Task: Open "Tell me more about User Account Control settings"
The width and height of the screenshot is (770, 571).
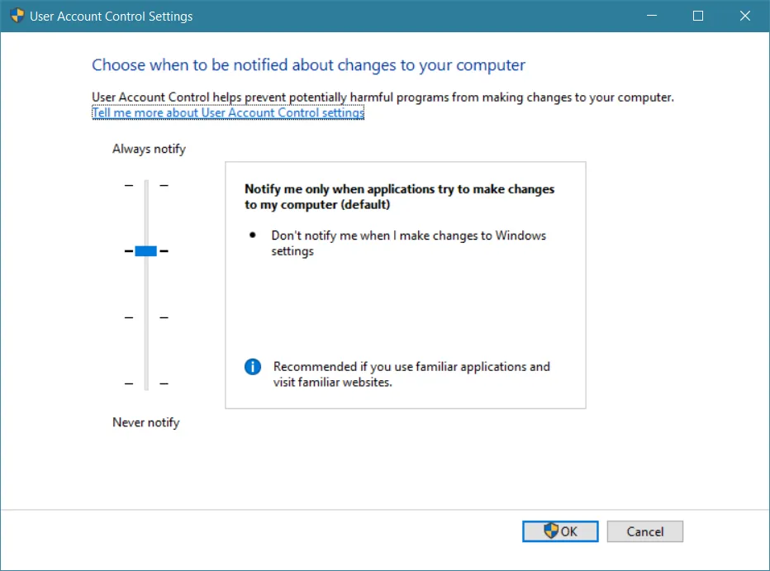Action: tap(227, 112)
